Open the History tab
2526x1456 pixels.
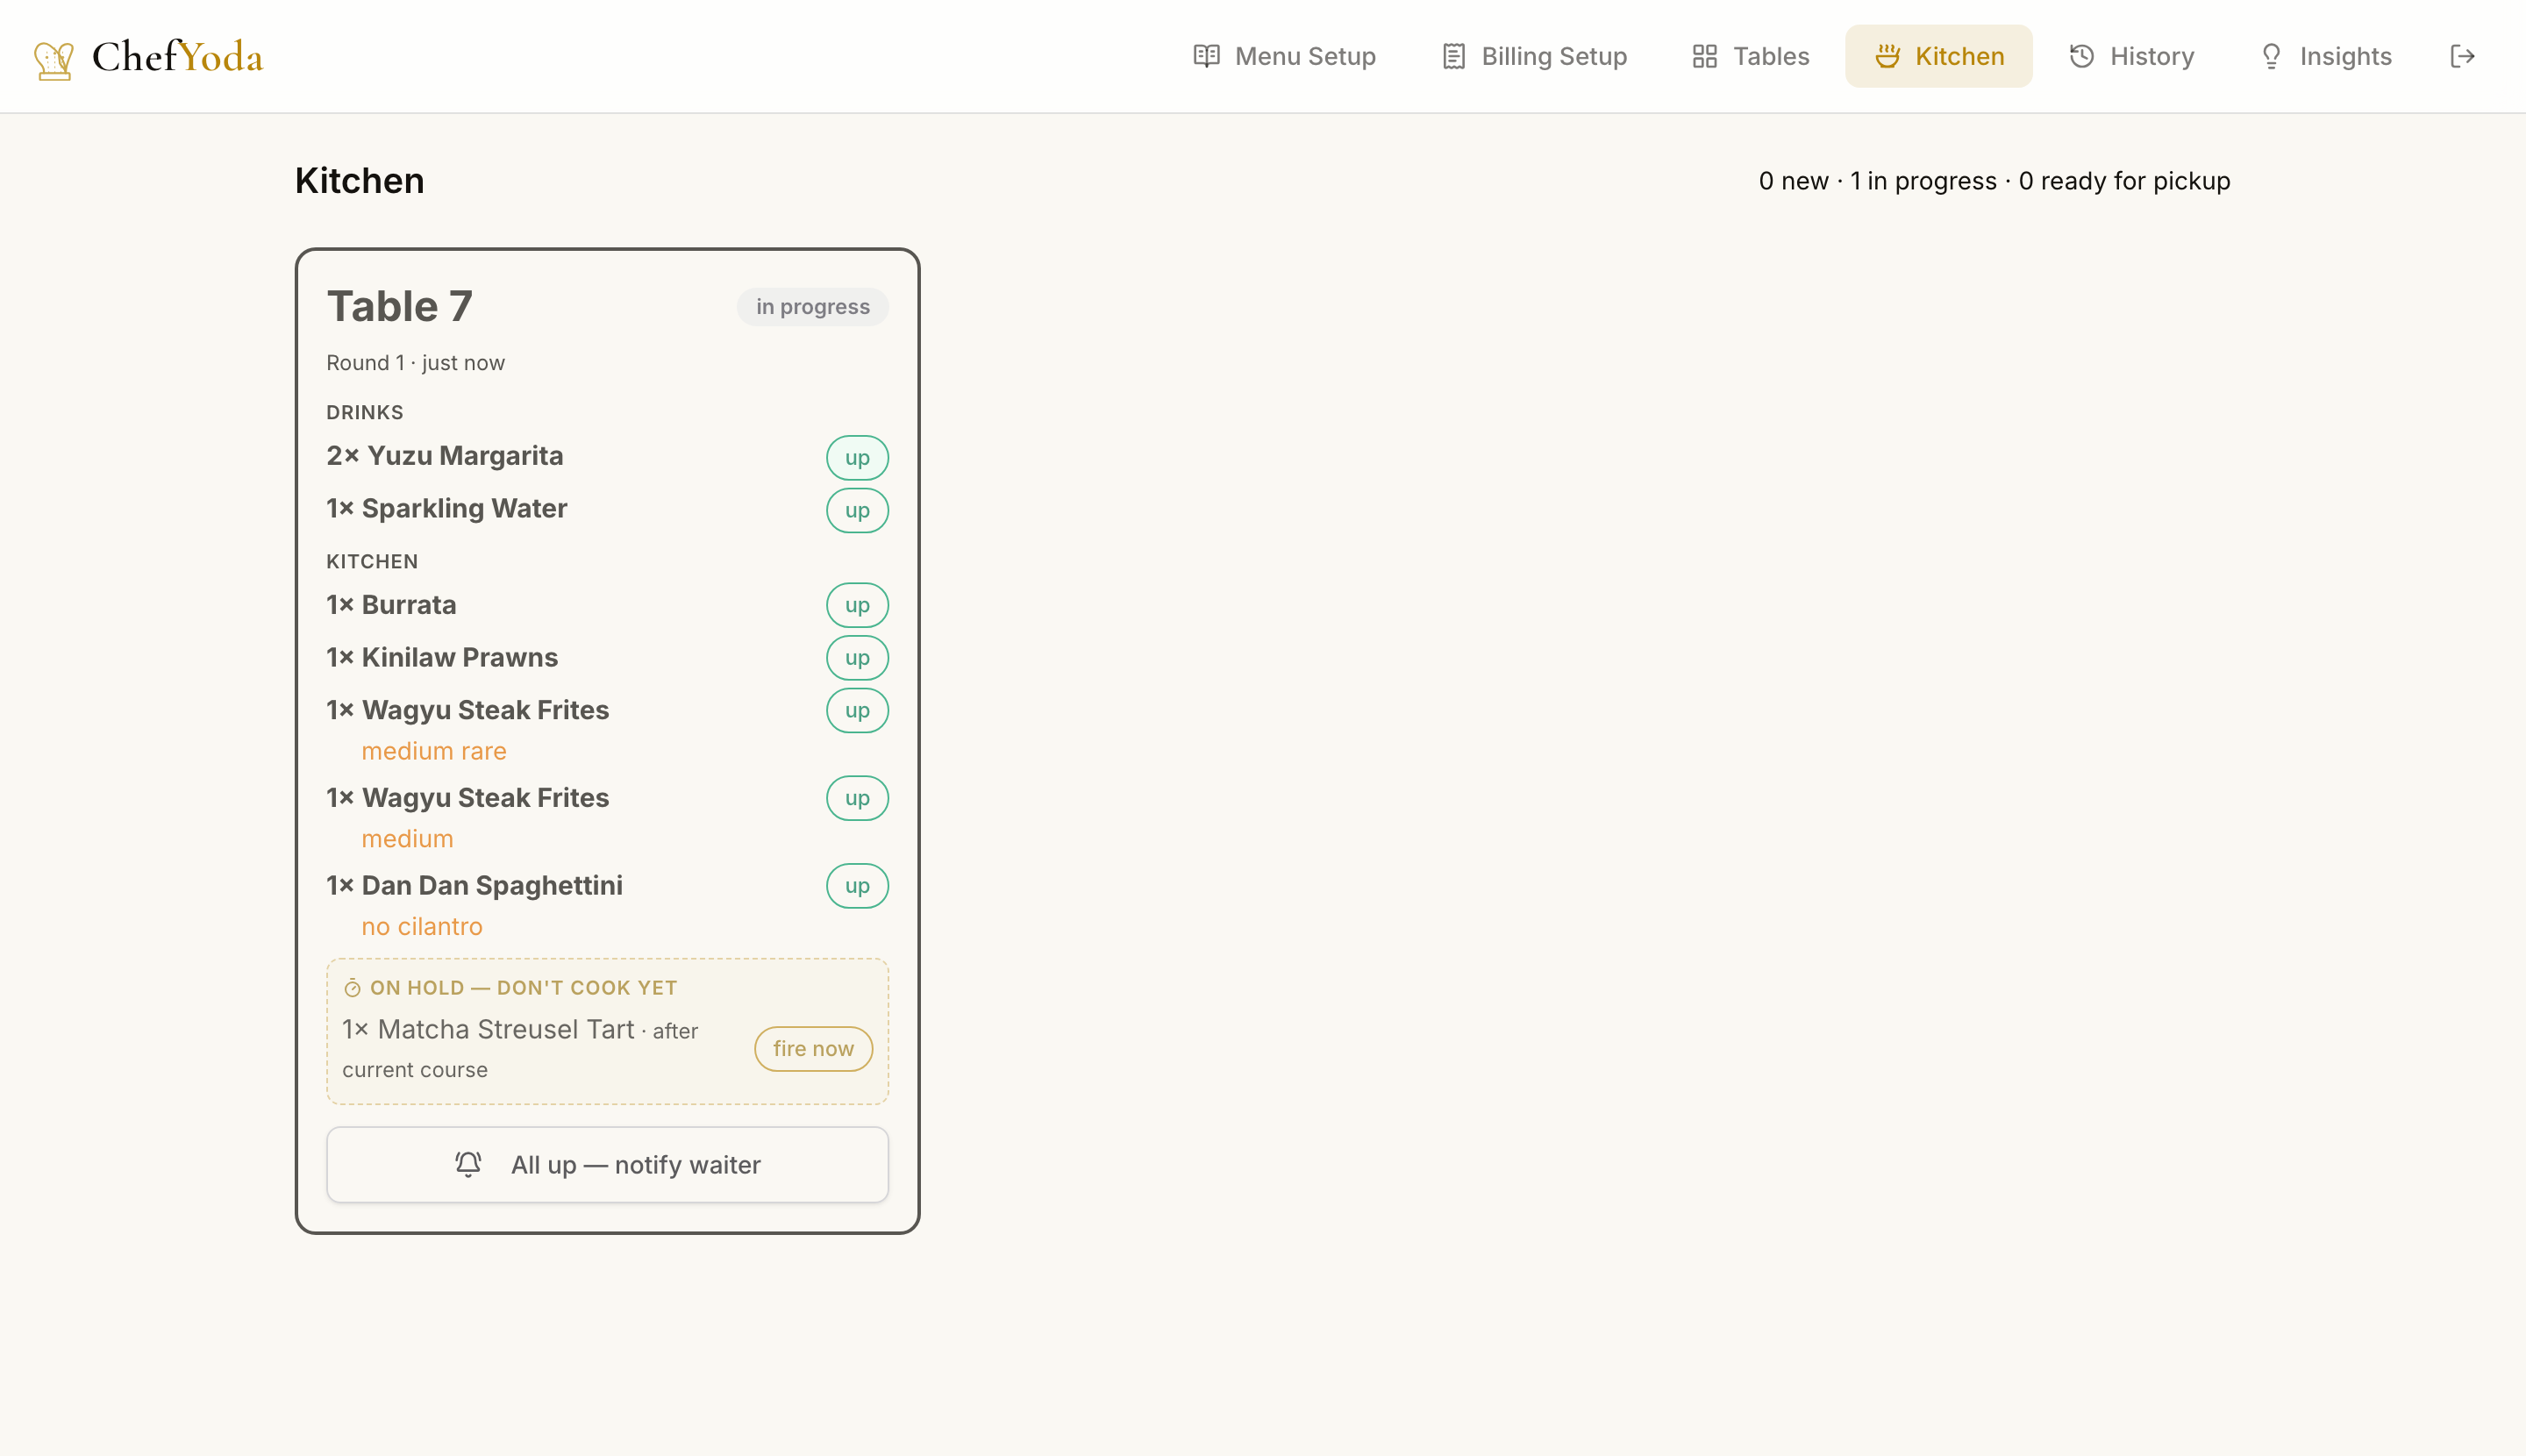[x=2131, y=56]
